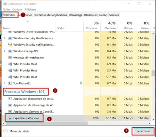
Task: Select the windows_dir_watcher.exe process
Action: coord(77,58)
